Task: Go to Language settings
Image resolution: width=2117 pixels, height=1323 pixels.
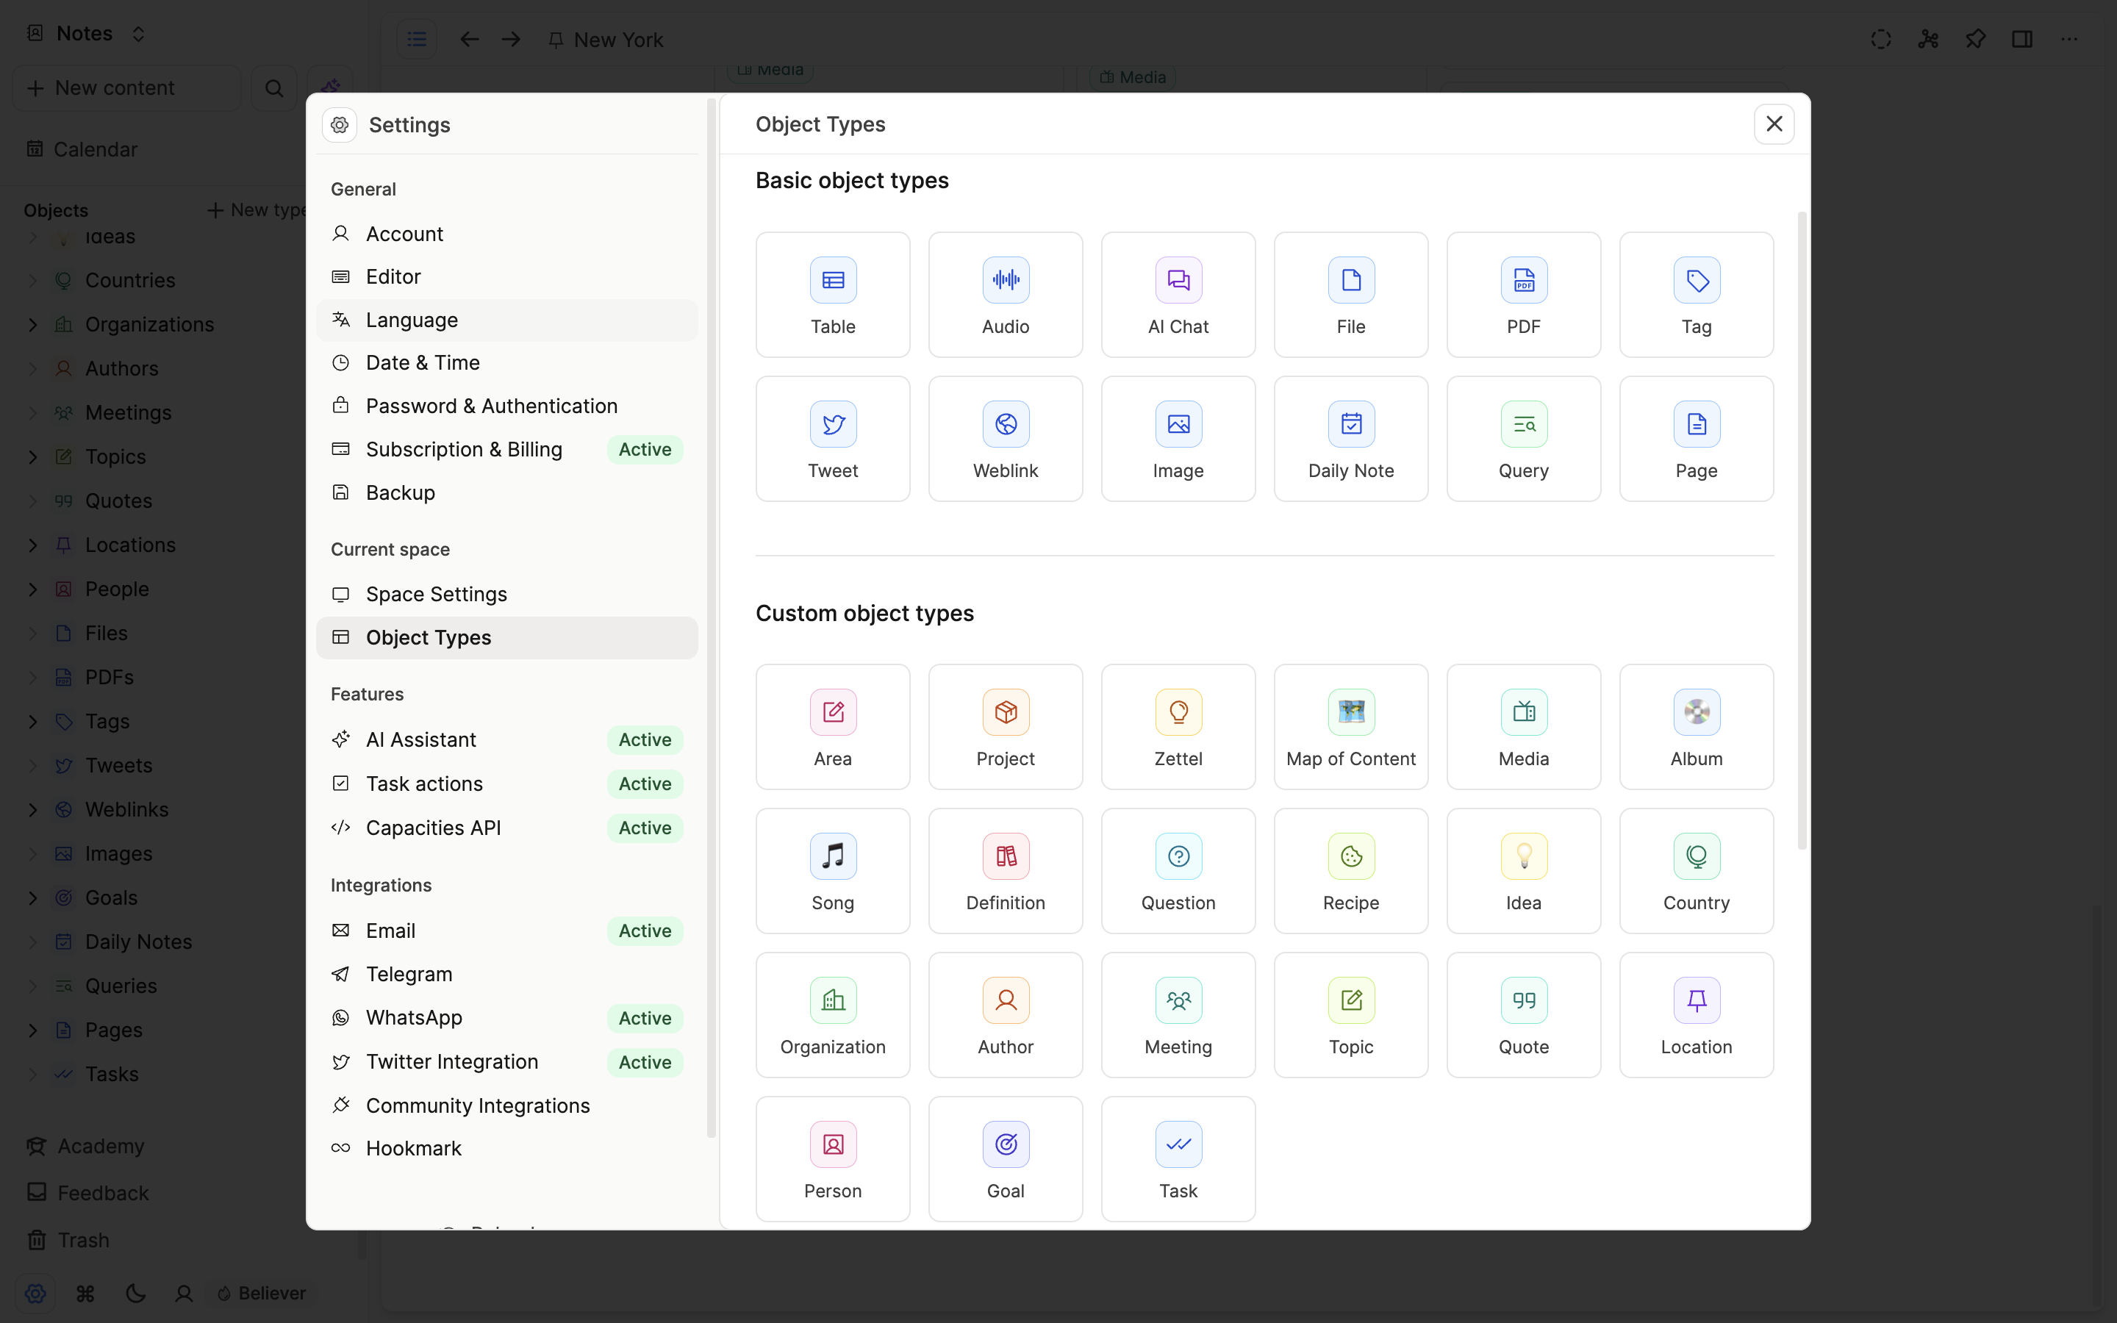Action: coord(506,320)
